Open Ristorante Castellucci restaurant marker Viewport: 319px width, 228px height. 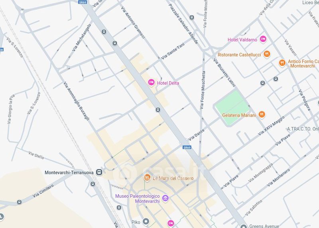267,54
